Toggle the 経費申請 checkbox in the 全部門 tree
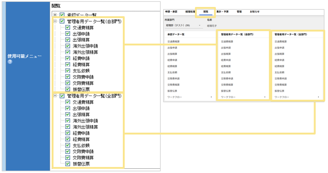Screen dimensions: 328x173 [x=67, y=133]
